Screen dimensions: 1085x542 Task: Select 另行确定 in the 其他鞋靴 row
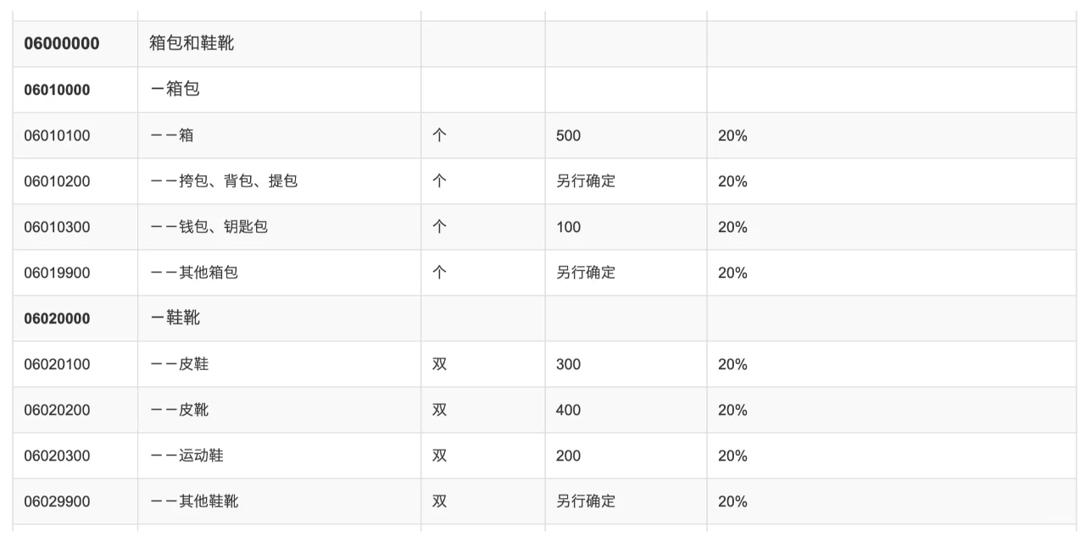click(x=586, y=501)
